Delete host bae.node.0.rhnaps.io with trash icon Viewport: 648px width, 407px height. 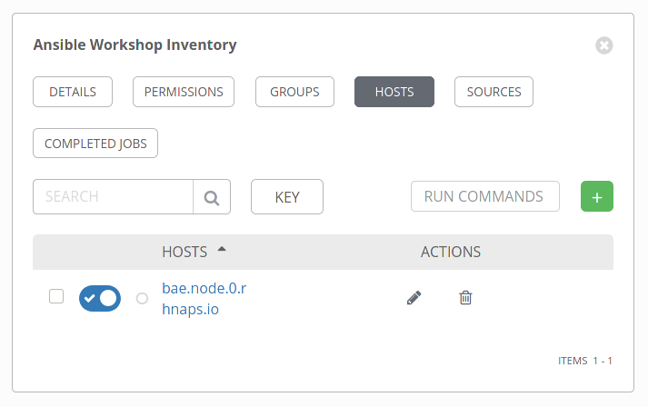465,297
